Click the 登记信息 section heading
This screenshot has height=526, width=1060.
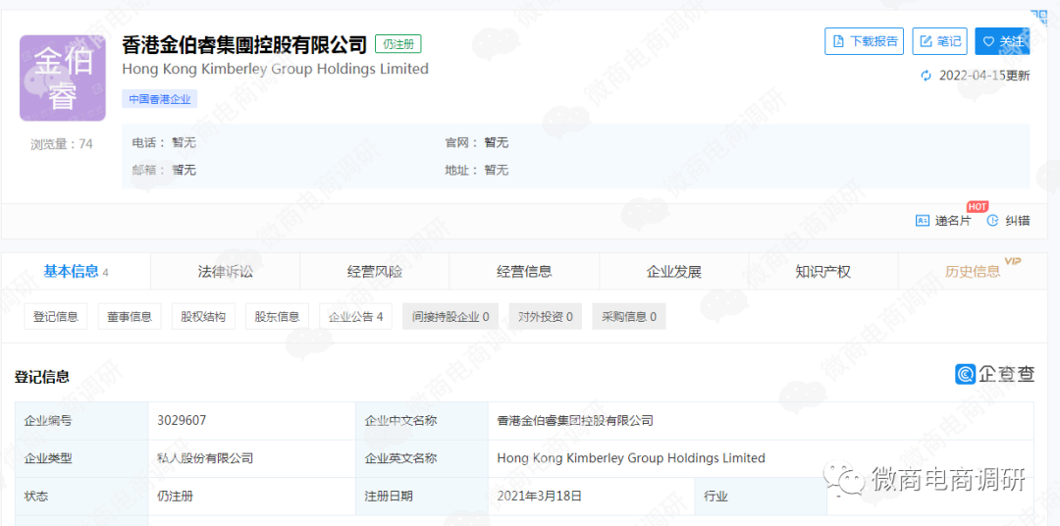[42, 377]
